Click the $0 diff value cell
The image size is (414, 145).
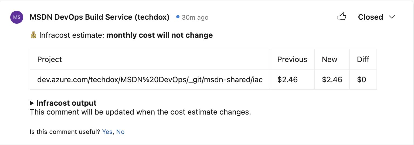pyautogui.click(x=363, y=80)
